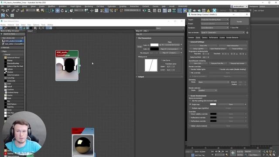Screen dimensions: 279x157
Task: Click the lock icon beside View to Render
Action: 247,33
